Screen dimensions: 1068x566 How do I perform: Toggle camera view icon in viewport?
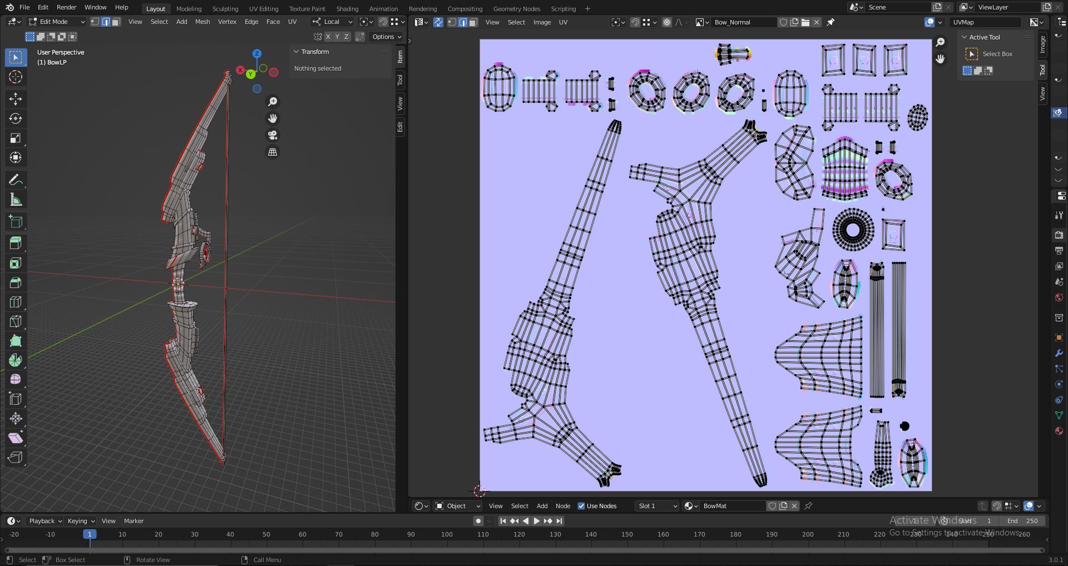273,135
